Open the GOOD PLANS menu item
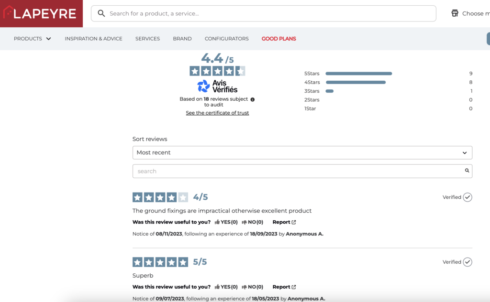This screenshot has height=302, width=490. [x=279, y=39]
